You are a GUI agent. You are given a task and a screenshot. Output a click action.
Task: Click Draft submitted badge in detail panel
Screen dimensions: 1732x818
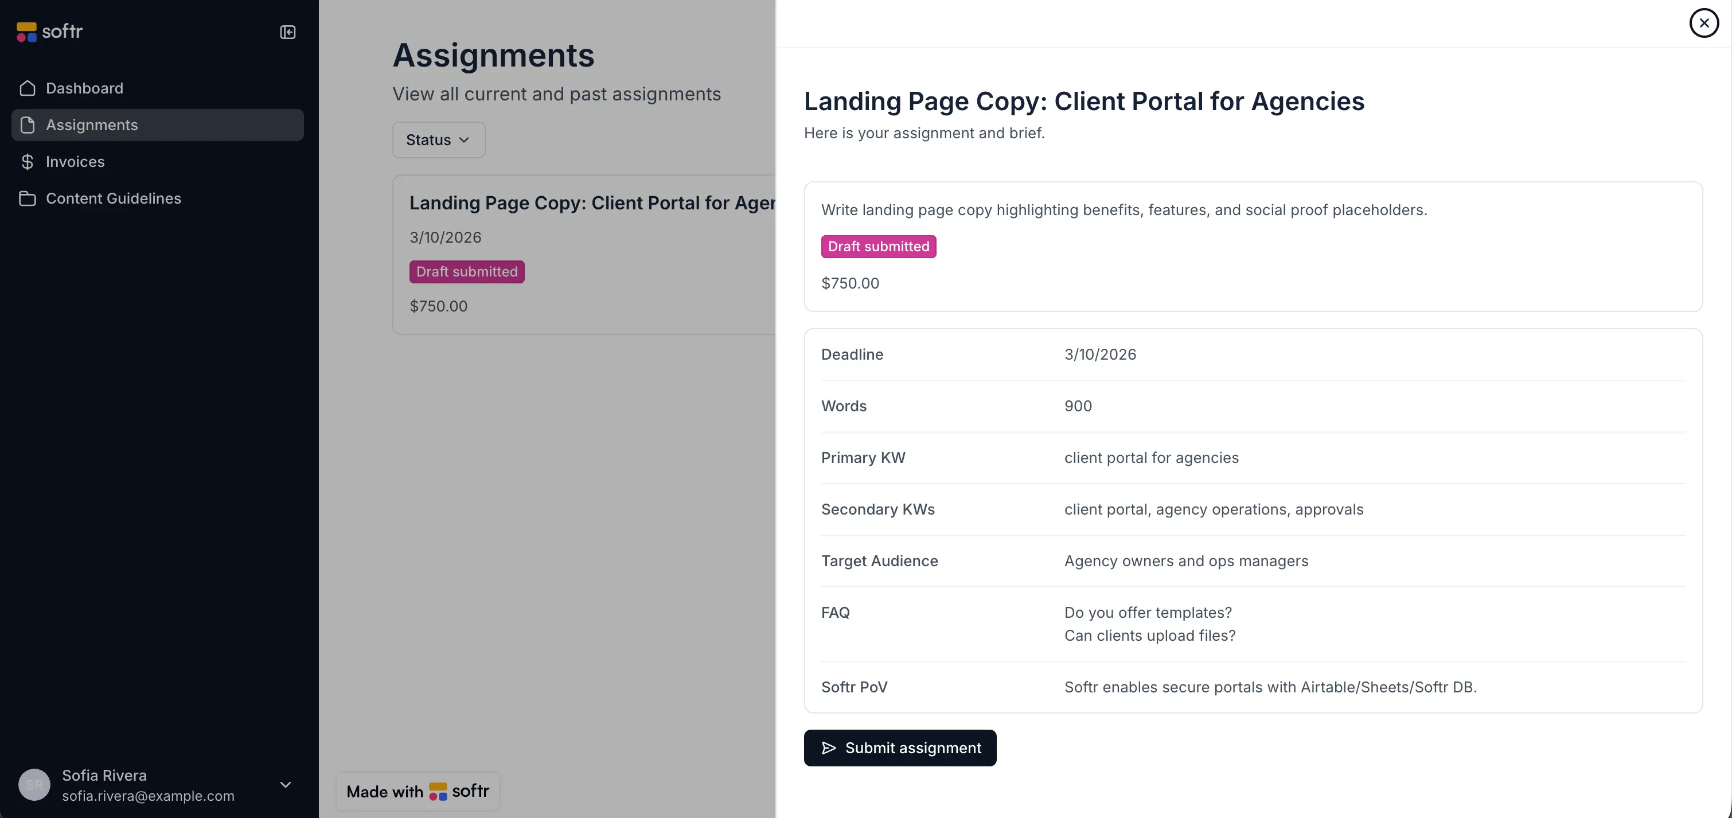(x=878, y=246)
